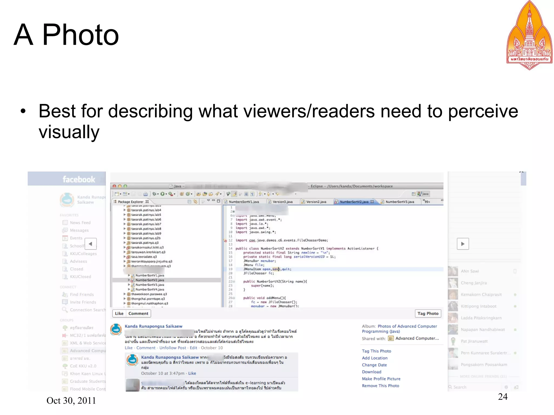Expand NumberSortV3.java in Package Explorer
554x415 pixels.
129,285
